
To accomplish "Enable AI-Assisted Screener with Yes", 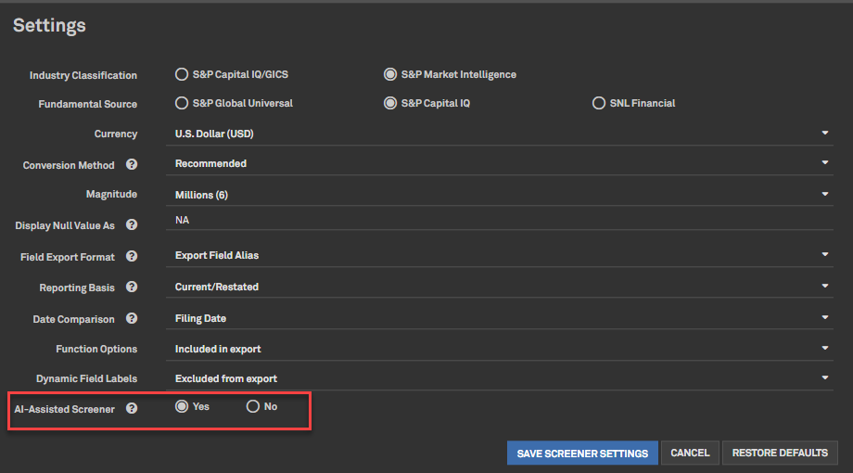I will point(182,406).
